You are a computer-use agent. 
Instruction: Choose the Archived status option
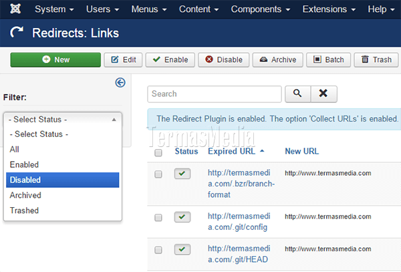[x=62, y=195]
